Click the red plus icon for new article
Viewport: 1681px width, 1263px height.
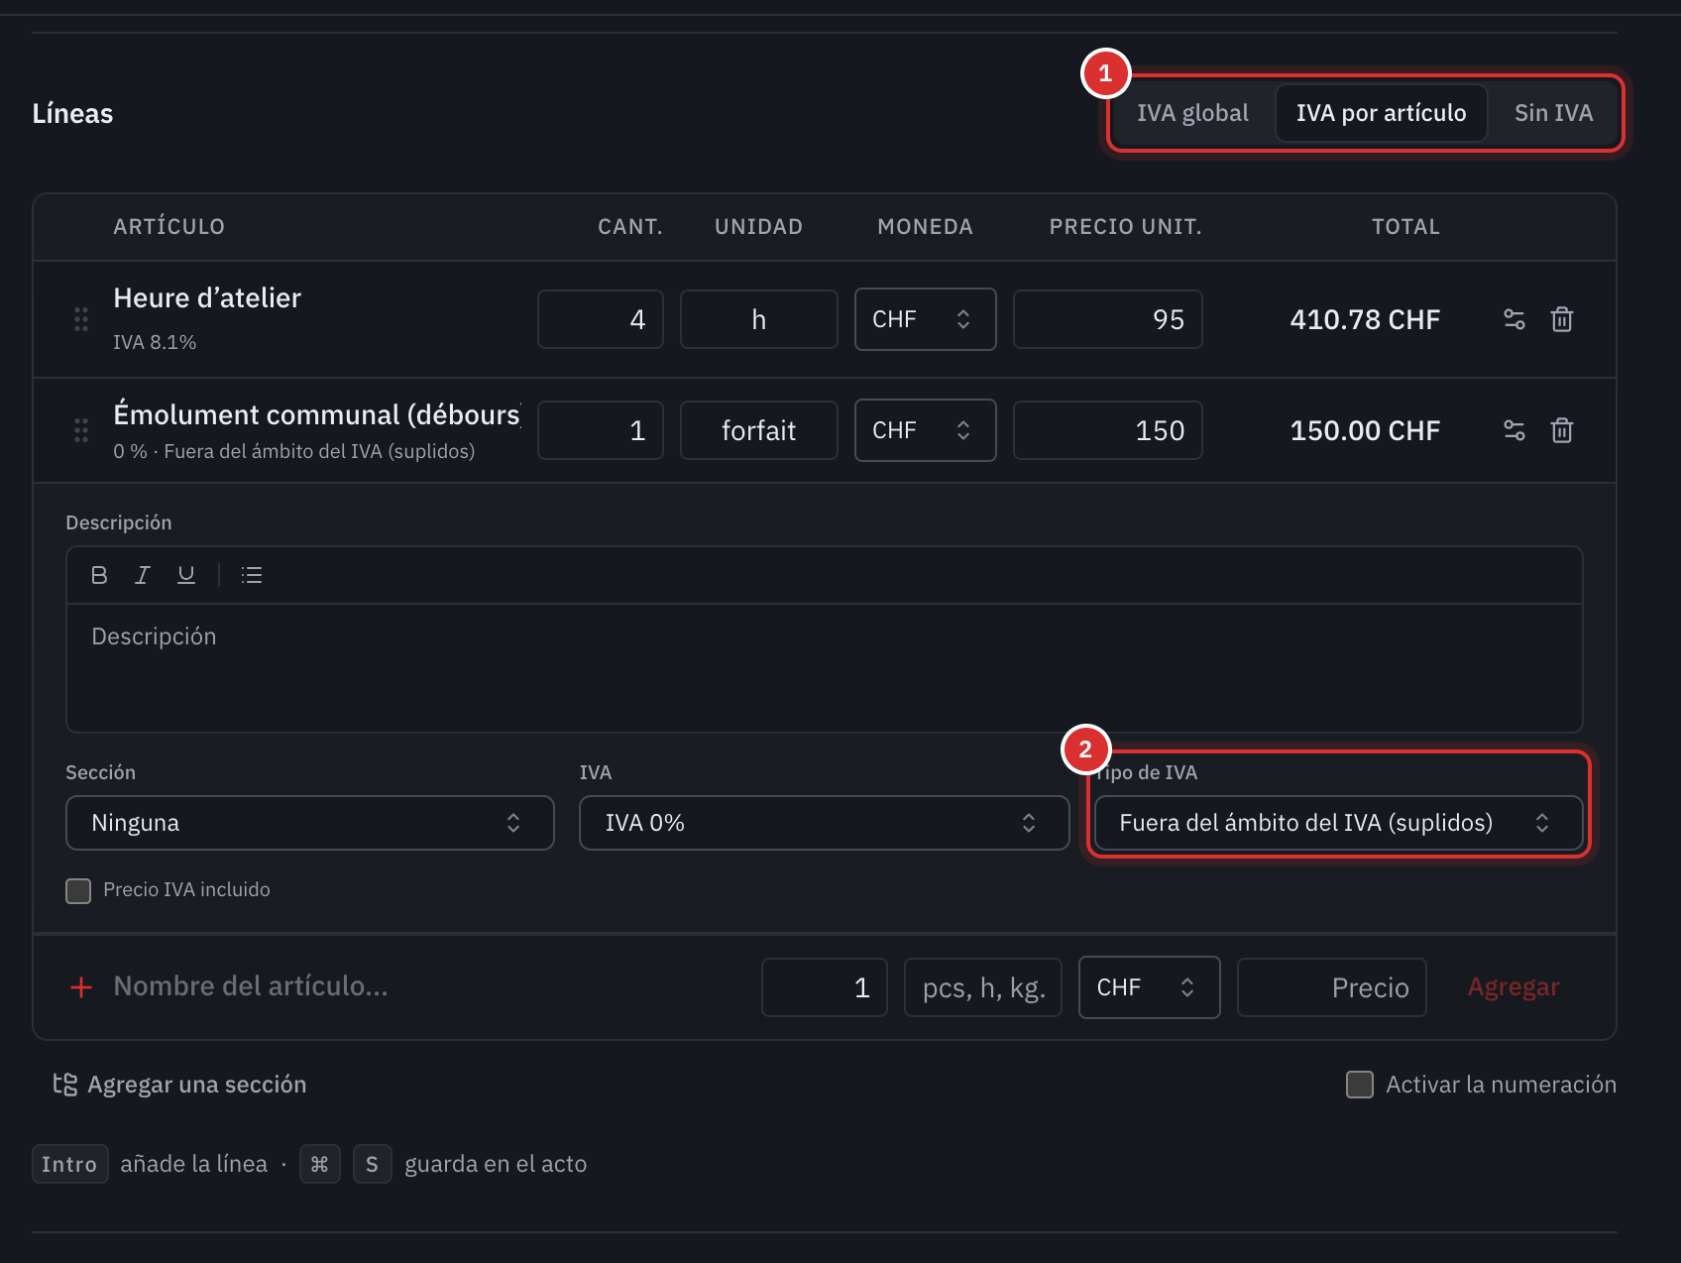pos(81,987)
